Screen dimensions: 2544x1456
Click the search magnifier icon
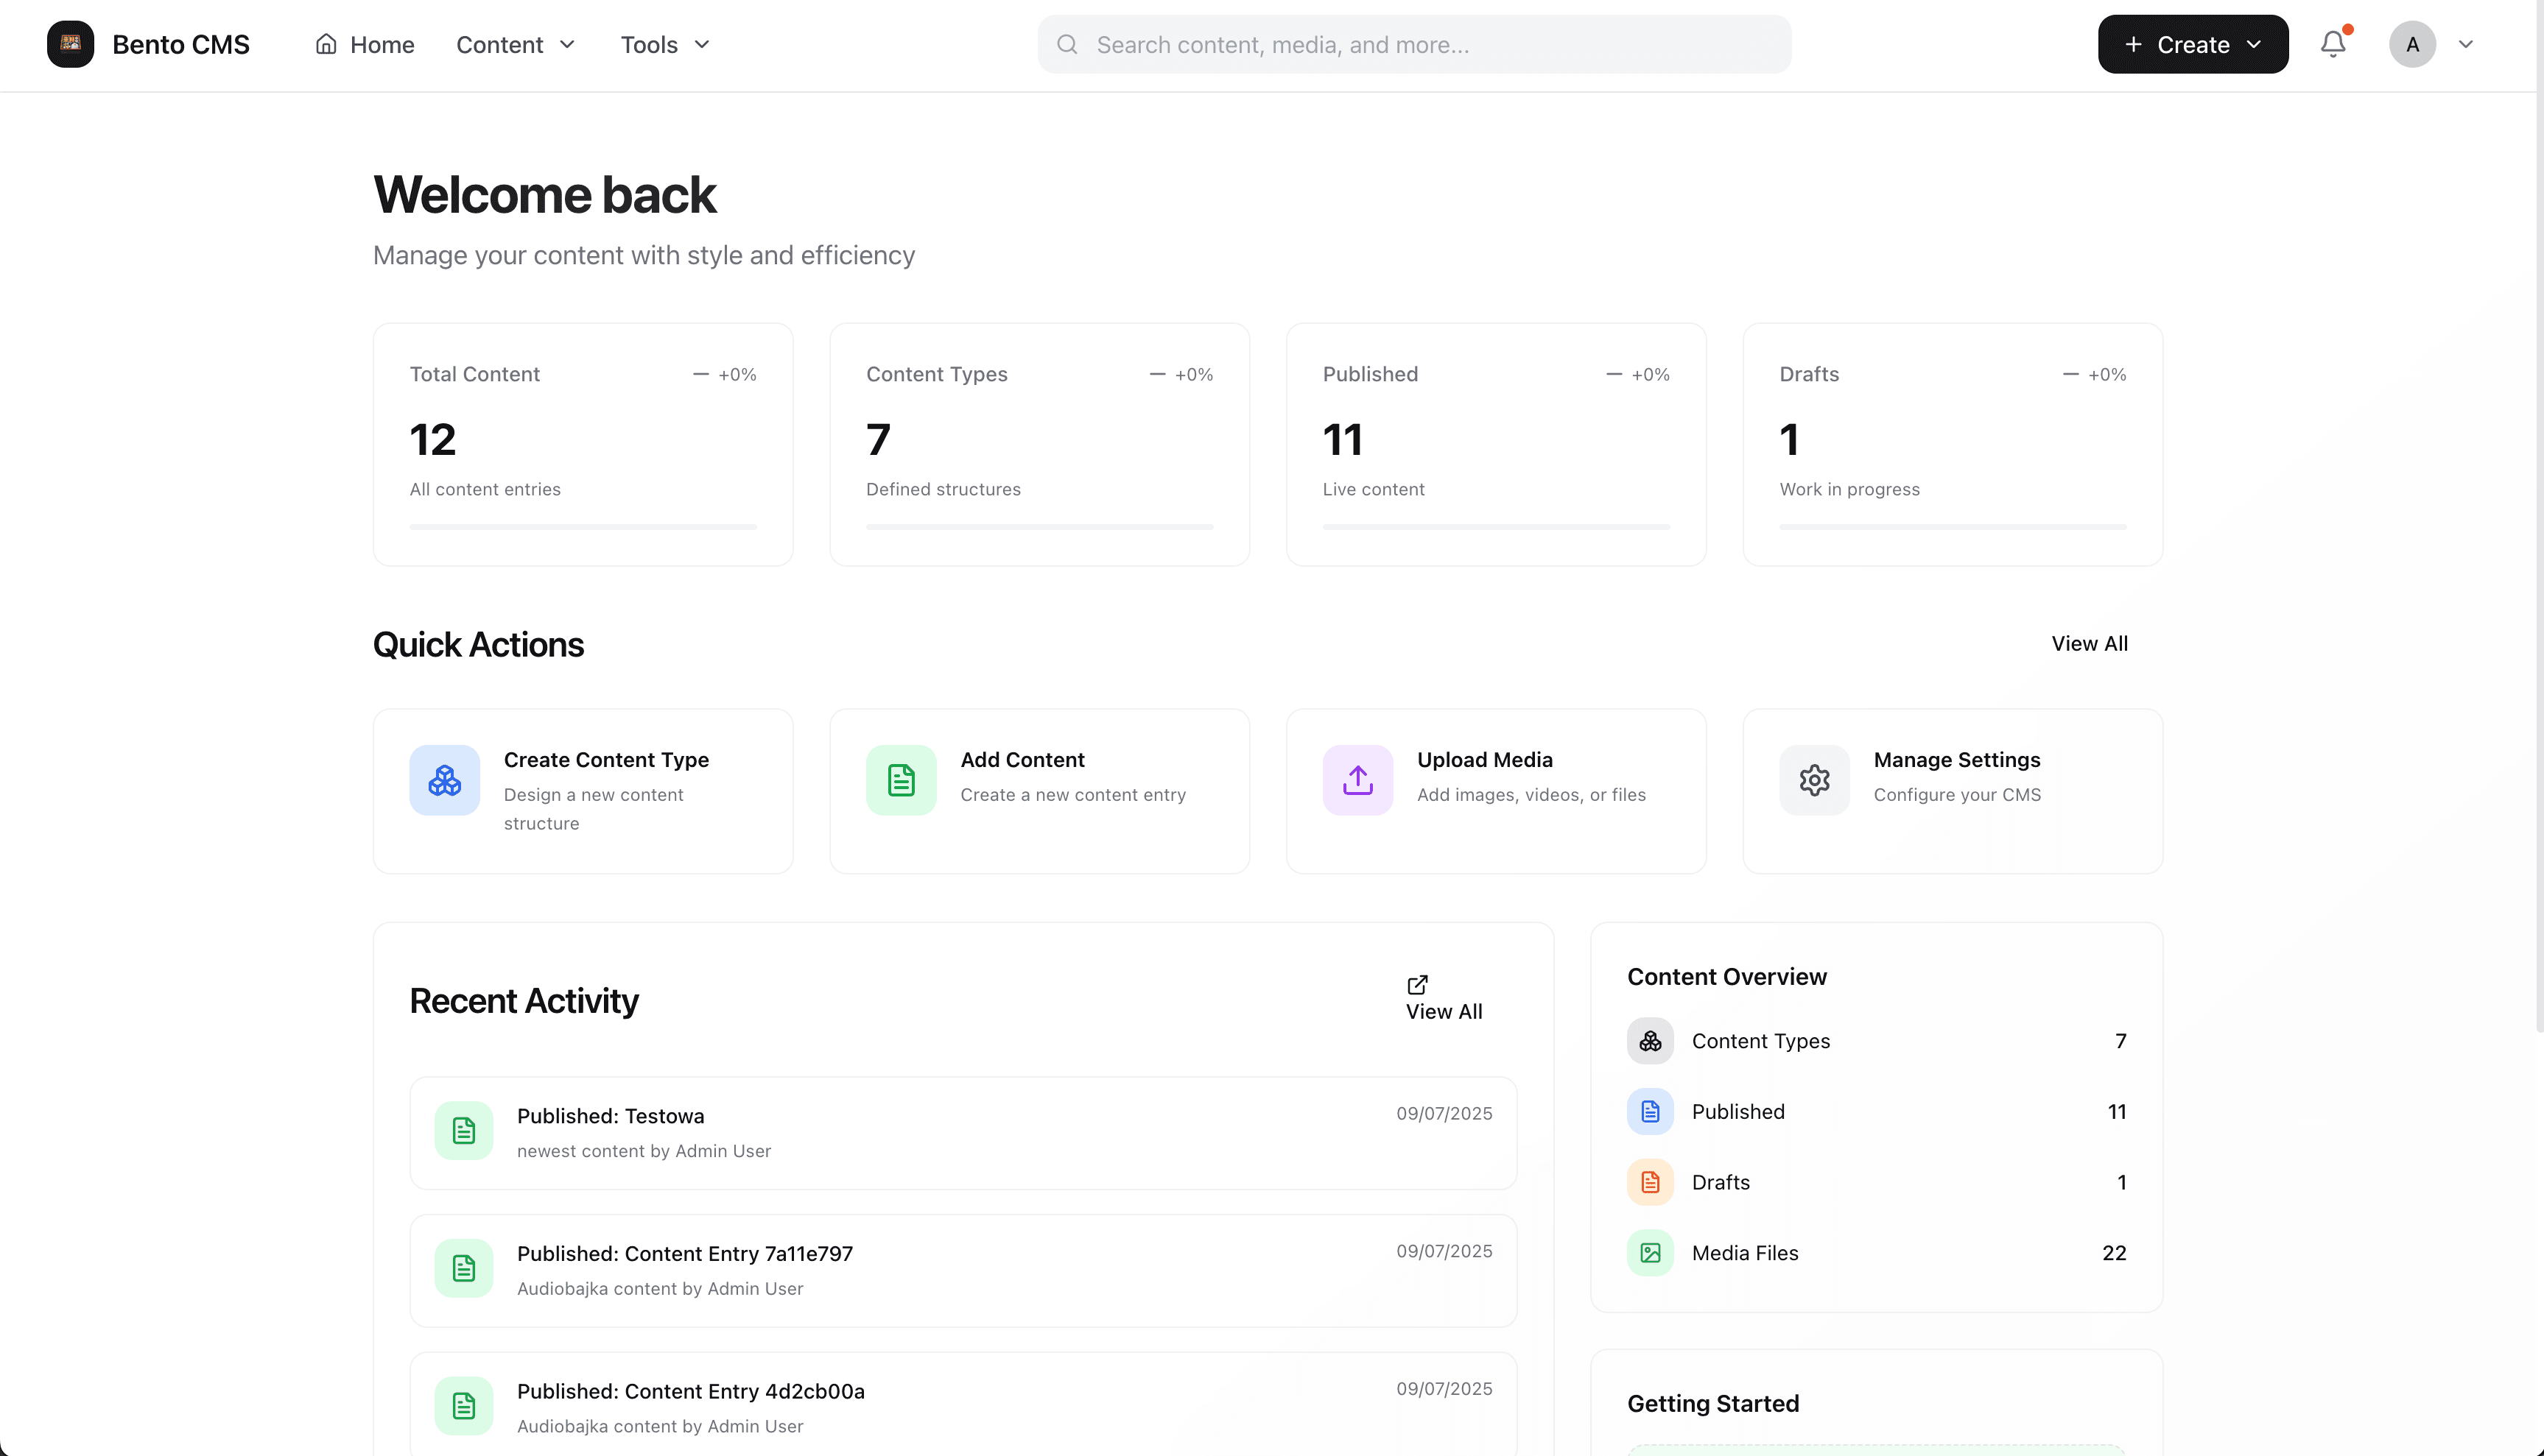point(1067,44)
